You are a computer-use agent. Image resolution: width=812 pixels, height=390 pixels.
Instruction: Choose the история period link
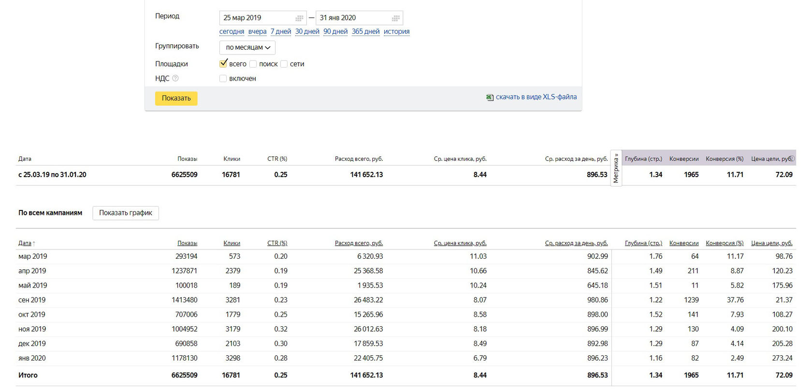[x=396, y=31]
